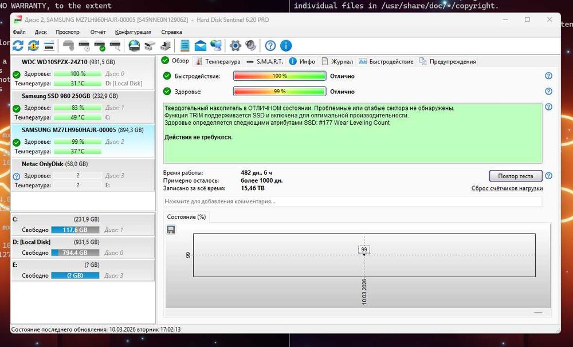
Task: Click the refresh with warning icon
Action: (33, 46)
